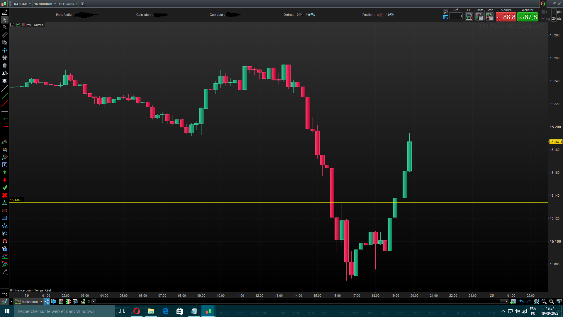Expand the 10 k unités dropdown
Screen dimensions: 563x317
(x=68, y=4)
